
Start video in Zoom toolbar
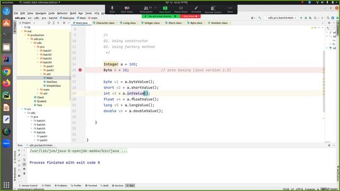(x=126, y=10)
